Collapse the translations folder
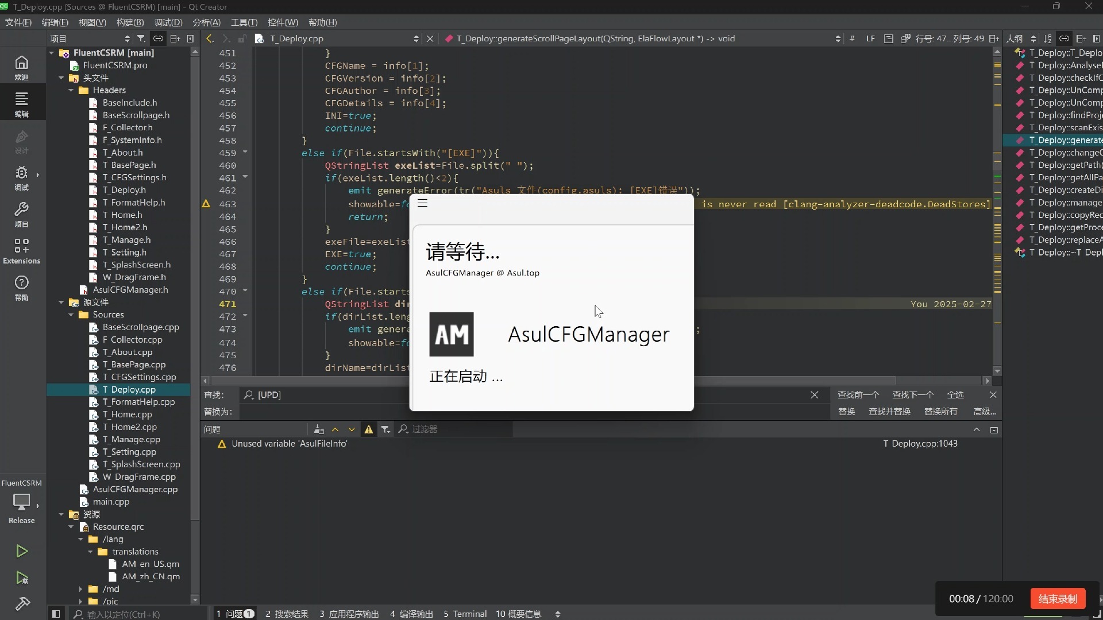 [x=90, y=552]
